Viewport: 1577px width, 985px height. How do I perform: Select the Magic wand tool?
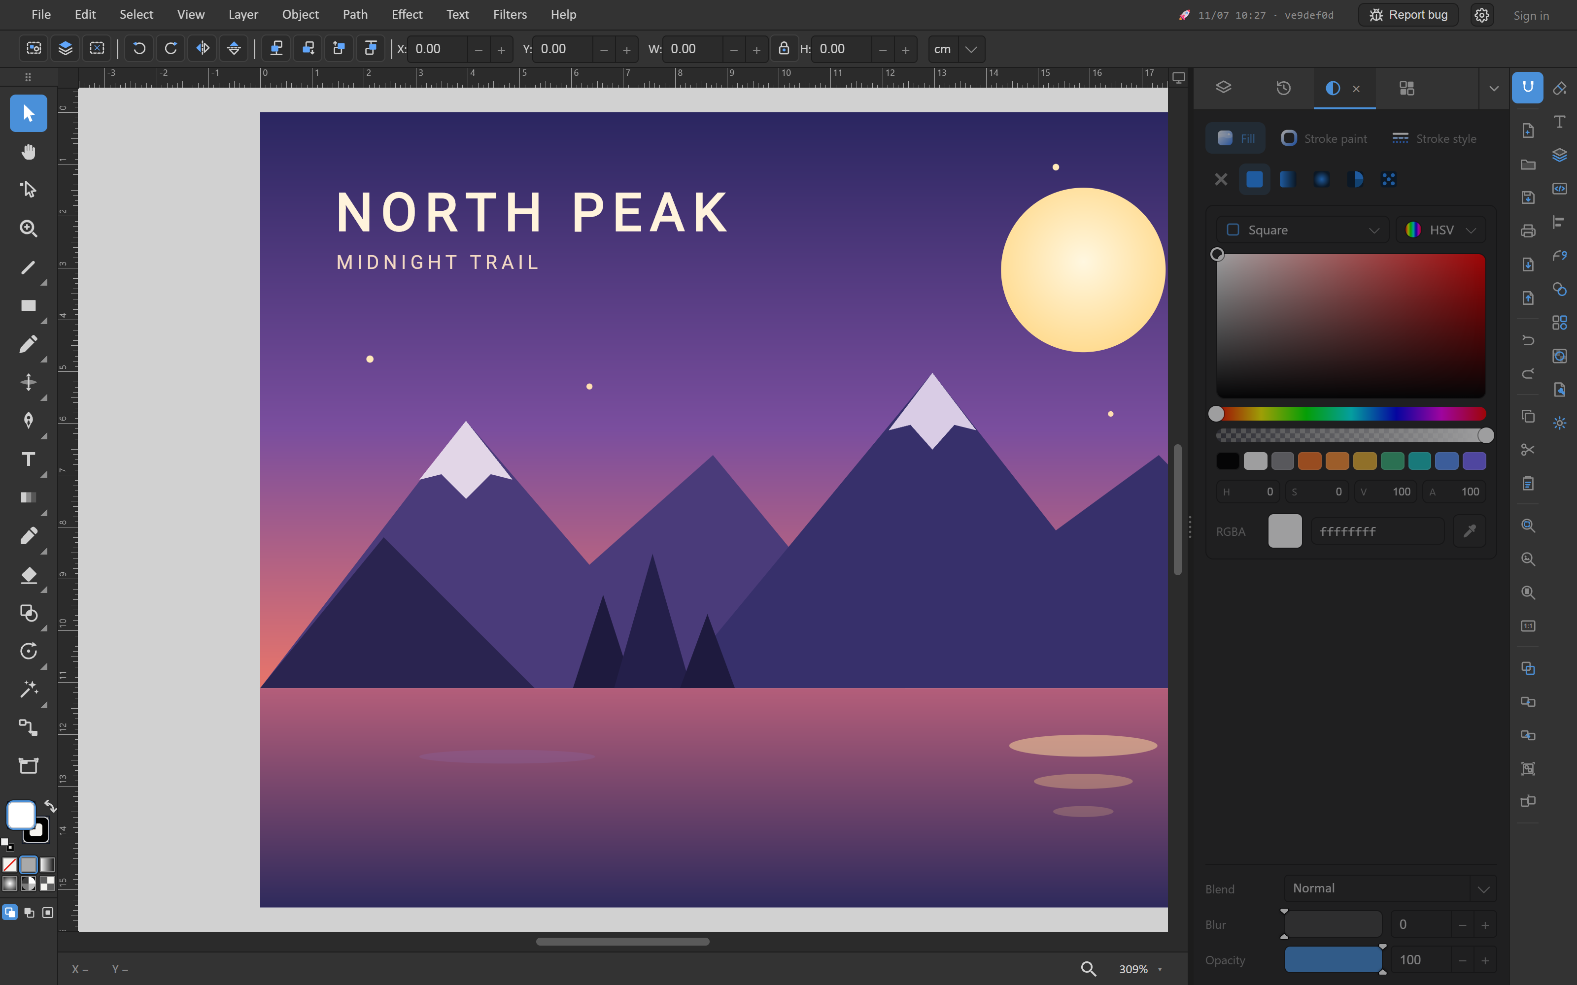[x=28, y=689]
